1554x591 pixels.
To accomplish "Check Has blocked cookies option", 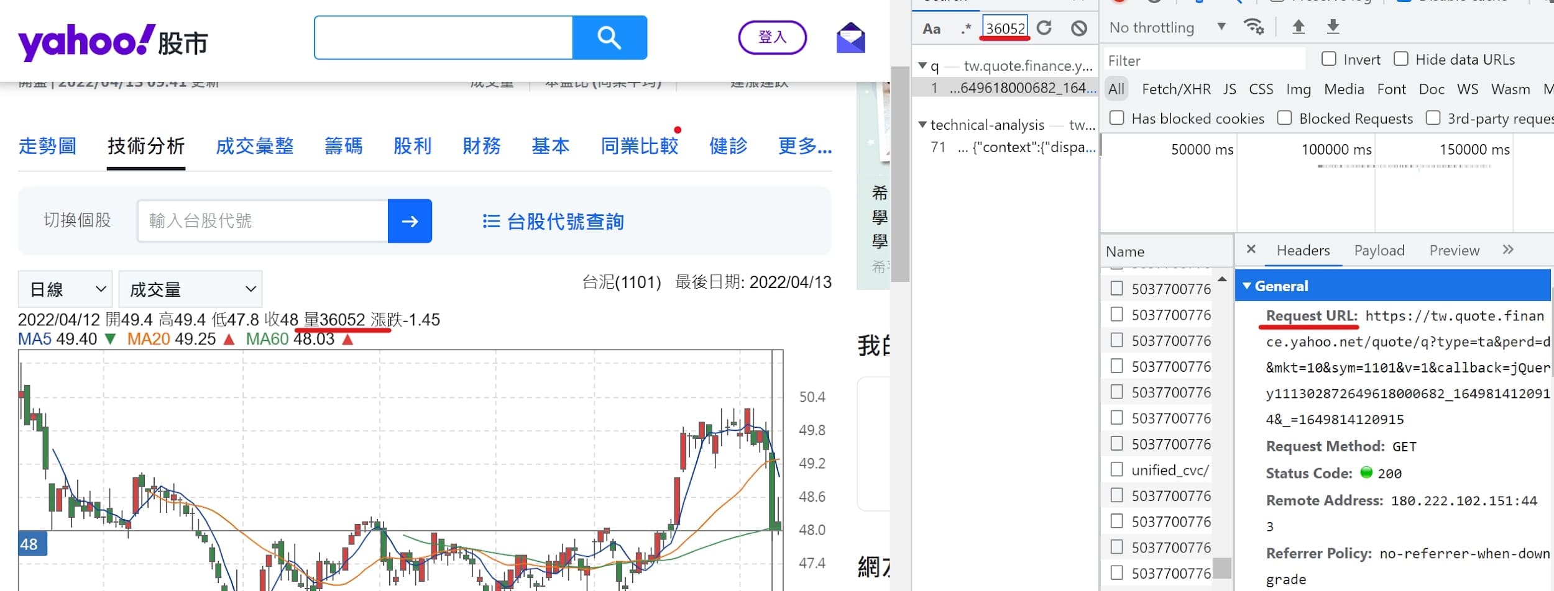I will coord(1117,118).
